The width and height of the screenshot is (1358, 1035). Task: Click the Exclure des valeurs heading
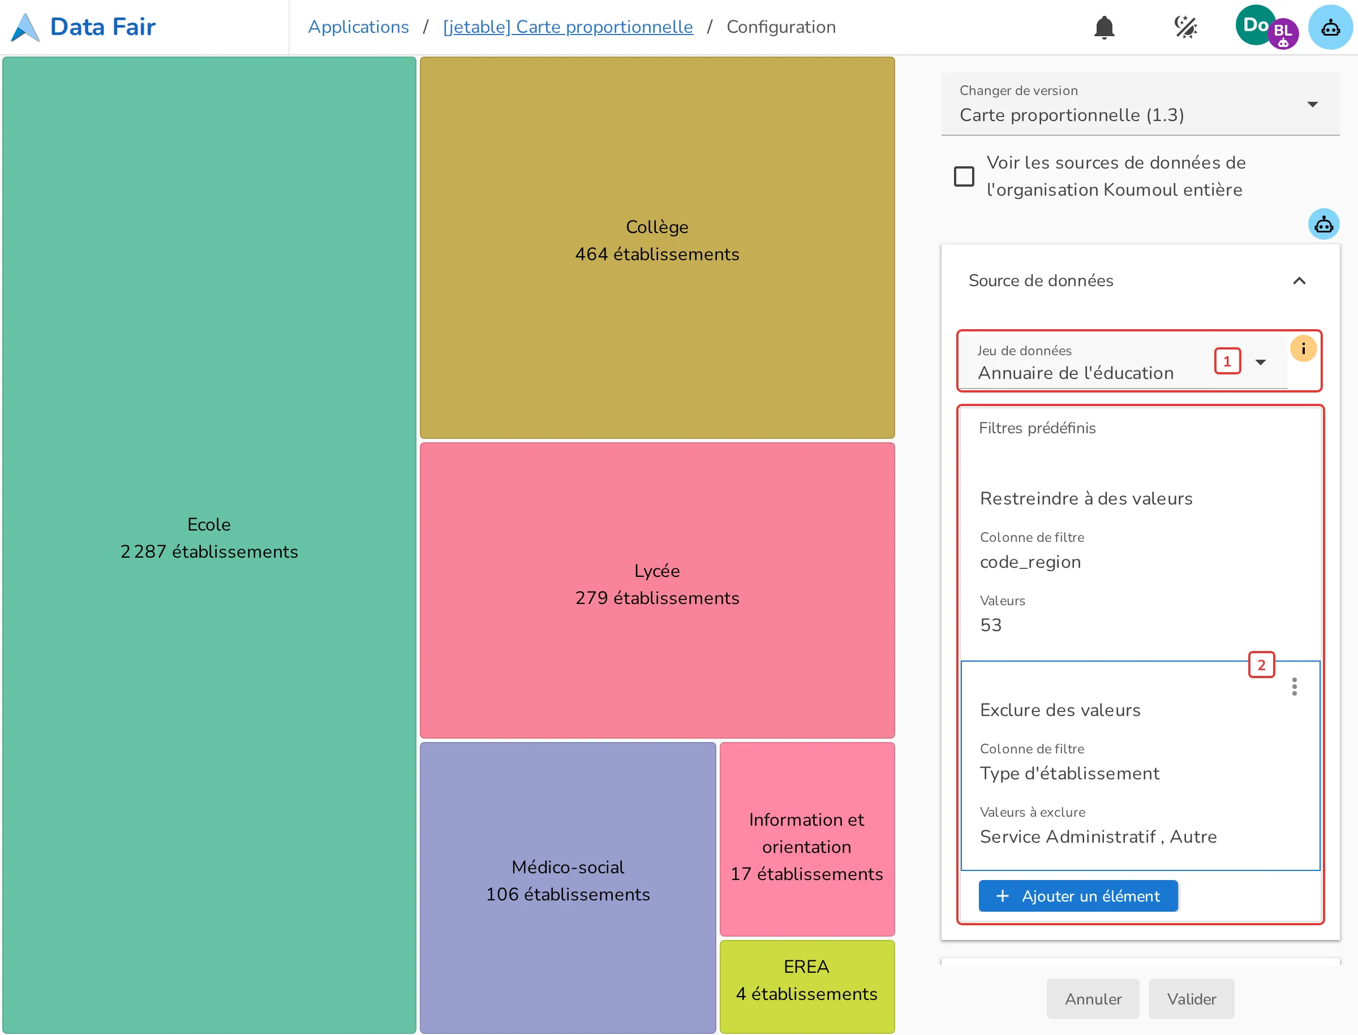click(x=1060, y=710)
